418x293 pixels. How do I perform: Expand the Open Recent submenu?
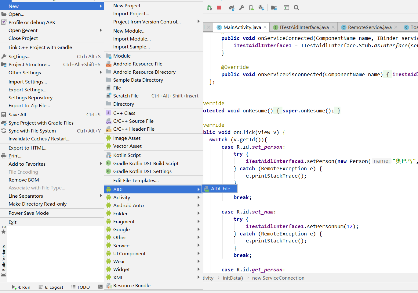[x=52, y=30]
